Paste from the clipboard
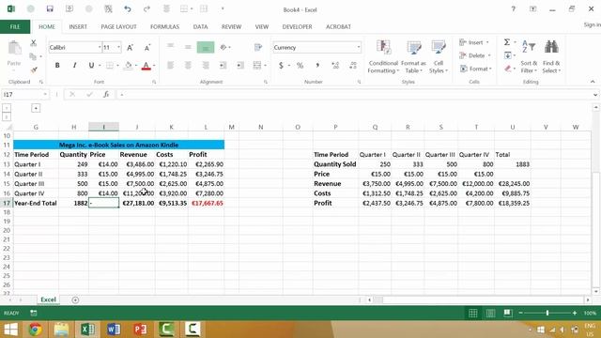This screenshot has width=601, height=338. 14,54
